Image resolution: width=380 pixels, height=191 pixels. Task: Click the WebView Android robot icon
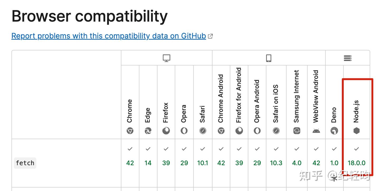316,131
